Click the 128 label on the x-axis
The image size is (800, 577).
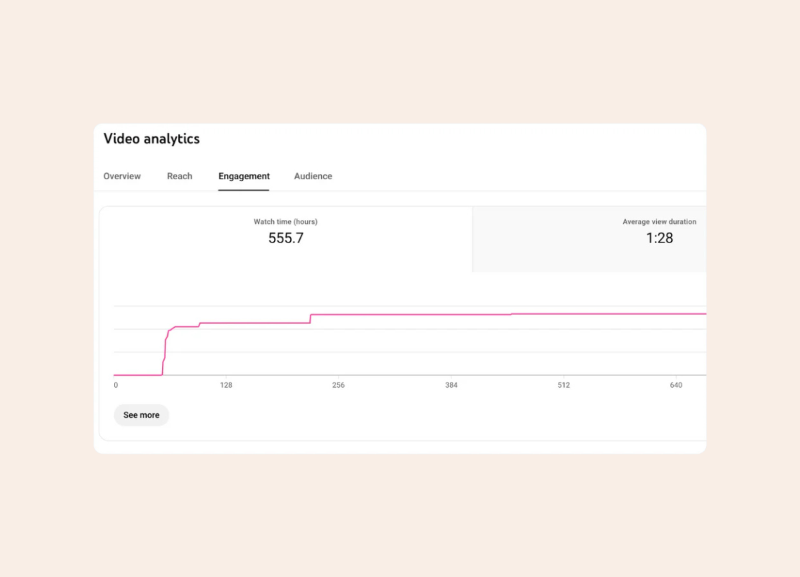[226, 386]
